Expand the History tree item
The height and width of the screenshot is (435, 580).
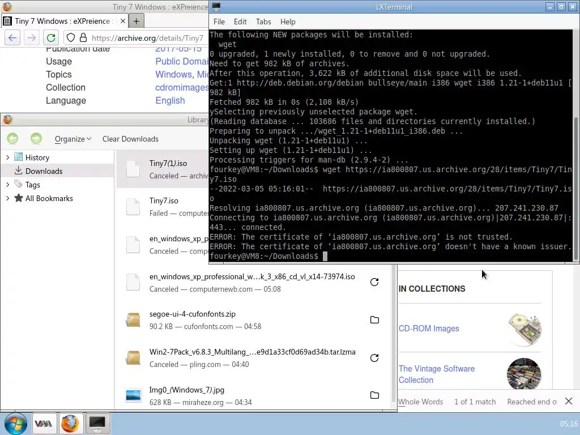click(7, 157)
